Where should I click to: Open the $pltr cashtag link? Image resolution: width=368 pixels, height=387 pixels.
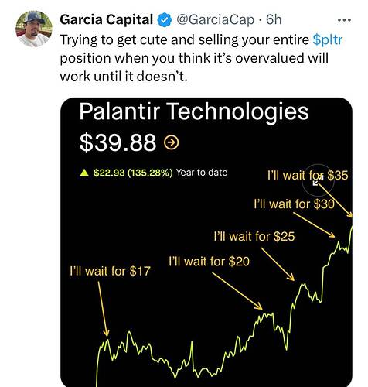point(327,39)
